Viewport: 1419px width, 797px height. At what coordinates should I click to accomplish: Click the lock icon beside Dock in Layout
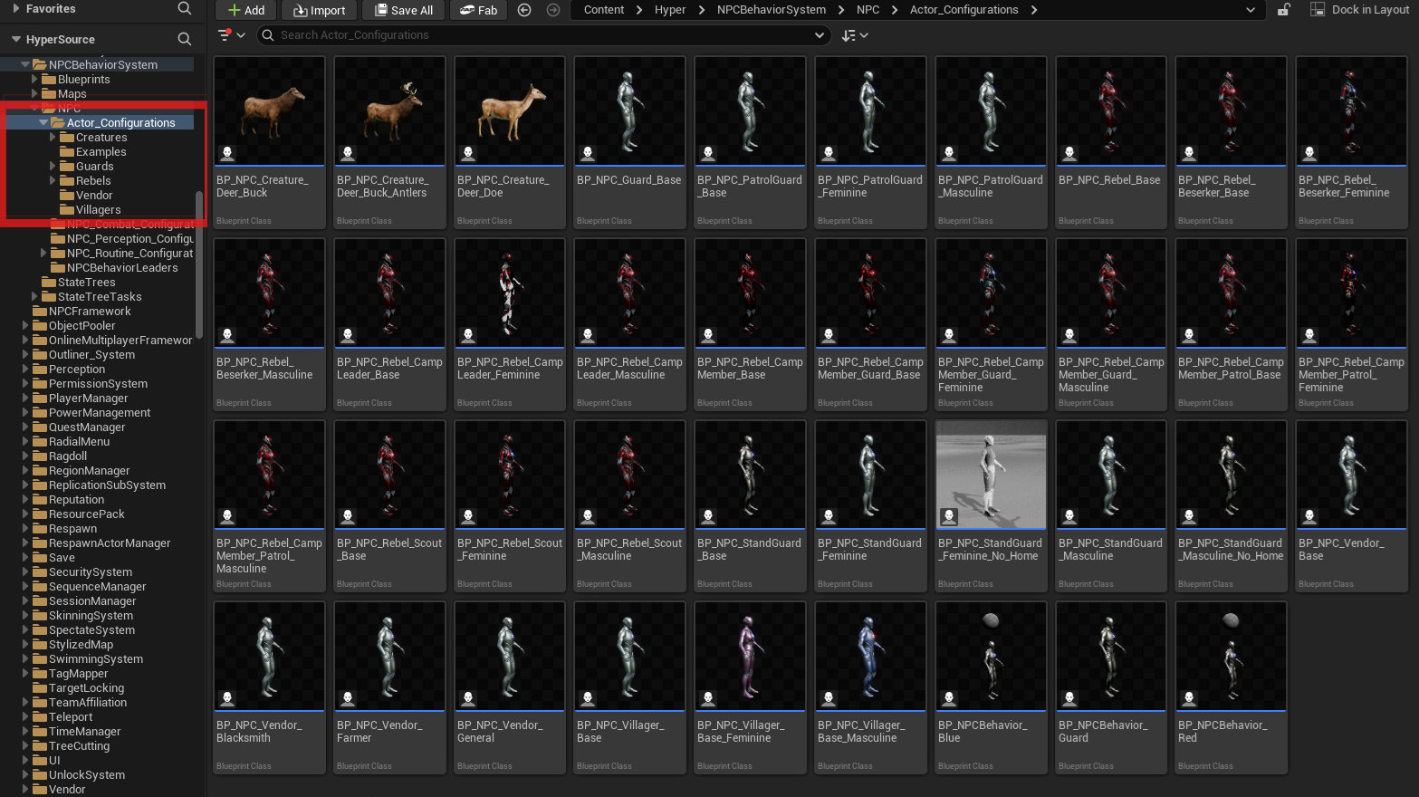1283,10
